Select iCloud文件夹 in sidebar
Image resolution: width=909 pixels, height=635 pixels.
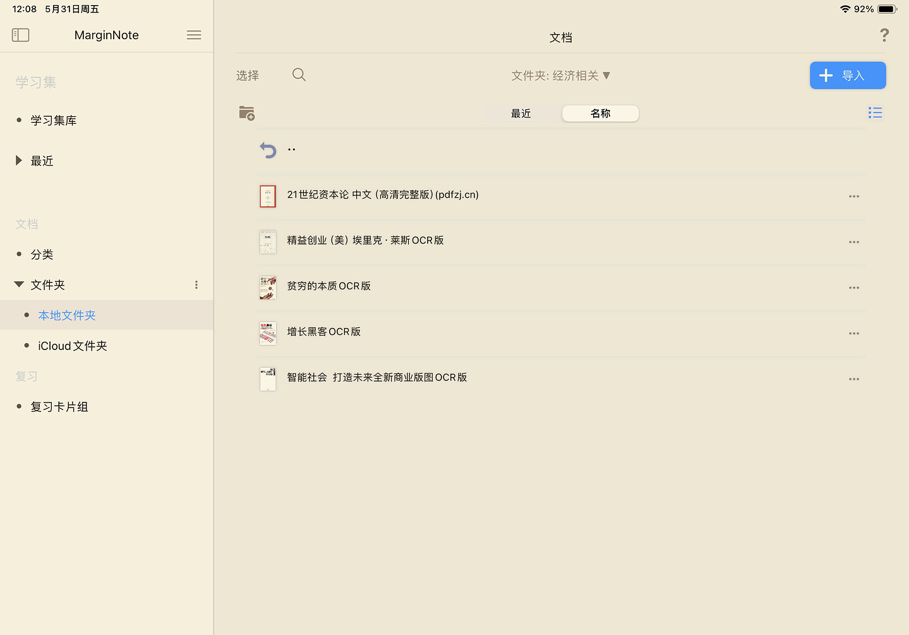[73, 346]
